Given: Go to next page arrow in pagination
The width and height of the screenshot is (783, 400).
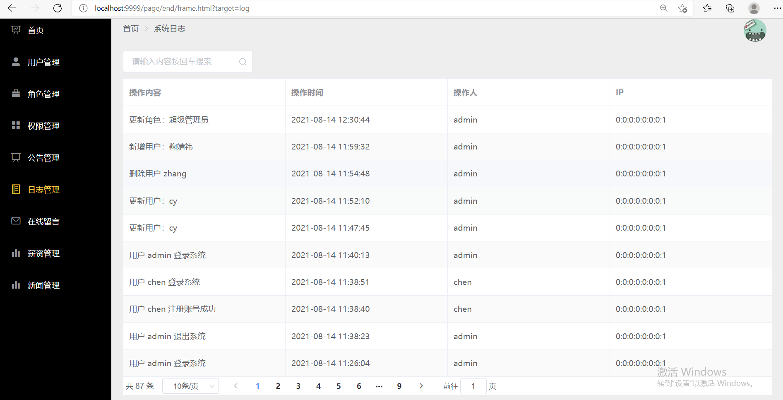Looking at the screenshot, I should coord(421,386).
